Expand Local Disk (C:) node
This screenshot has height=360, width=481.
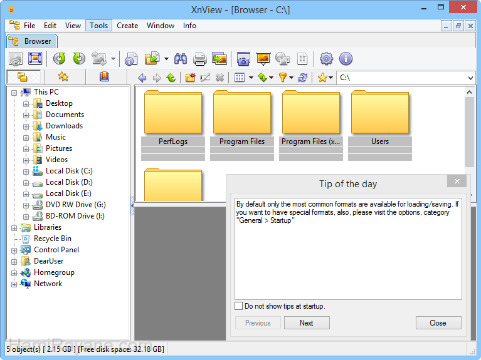(26, 172)
